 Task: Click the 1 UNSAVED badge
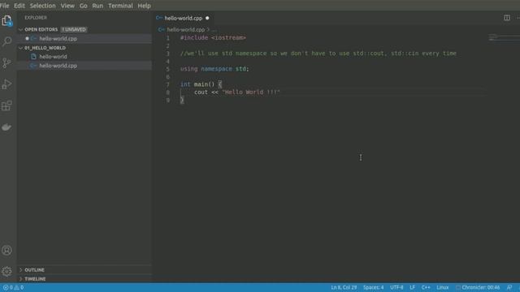[x=74, y=29]
